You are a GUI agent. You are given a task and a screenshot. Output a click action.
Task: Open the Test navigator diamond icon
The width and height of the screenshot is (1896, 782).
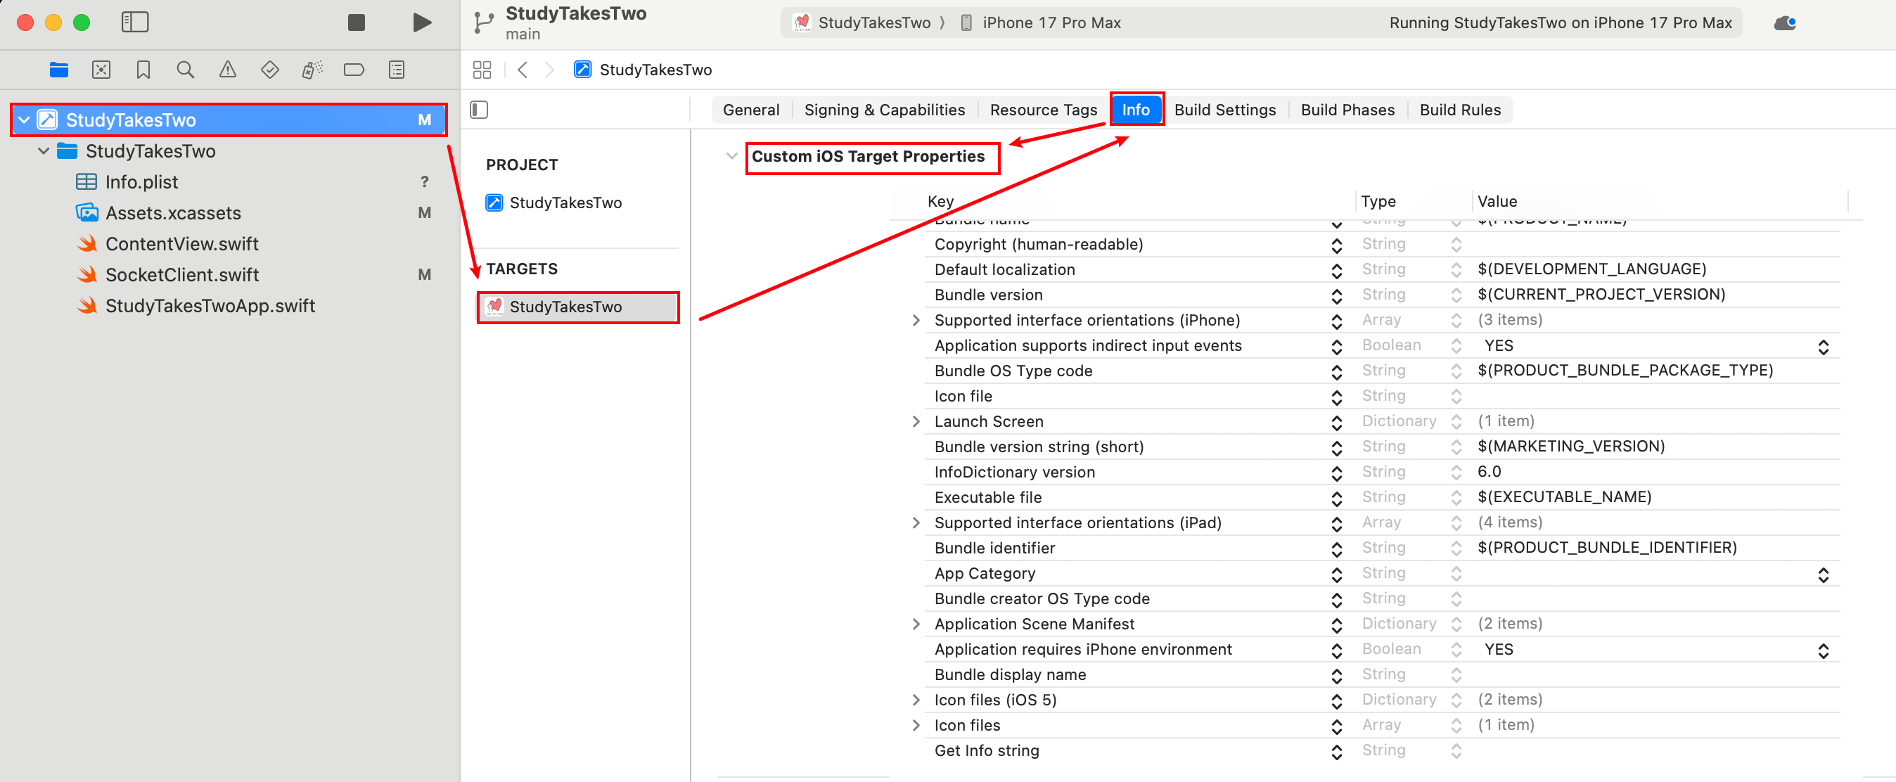(x=269, y=70)
